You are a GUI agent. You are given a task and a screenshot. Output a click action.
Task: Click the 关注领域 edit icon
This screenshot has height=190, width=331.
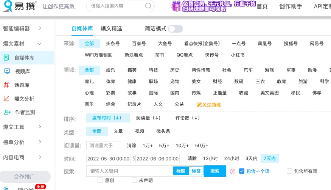click(199, 105)
